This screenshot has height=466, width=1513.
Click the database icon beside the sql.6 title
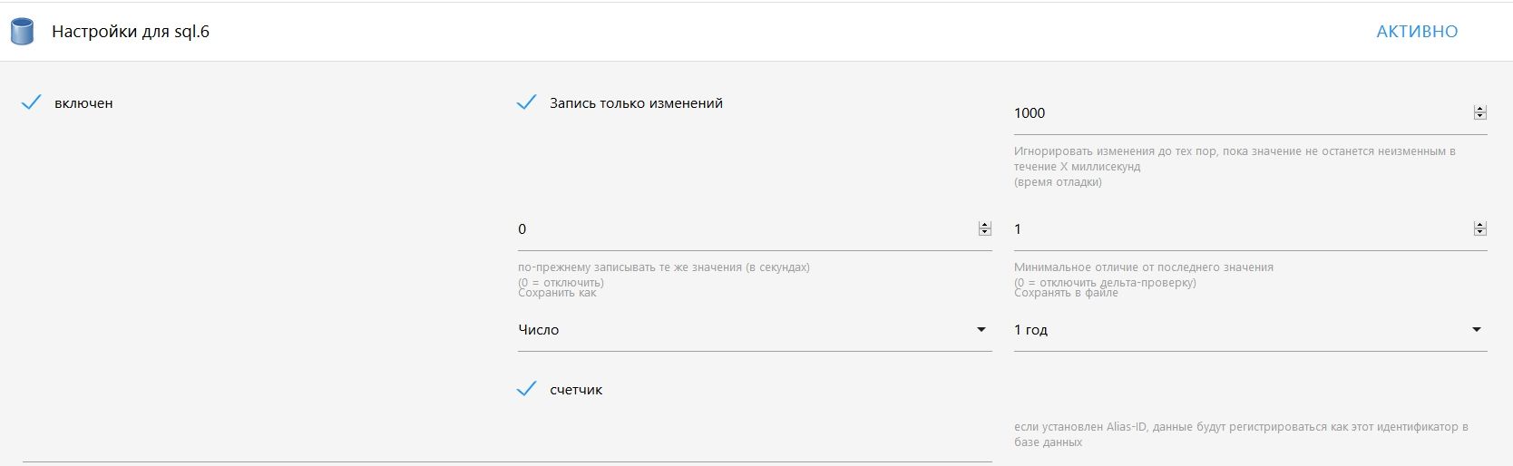click(x=22, y=32)
